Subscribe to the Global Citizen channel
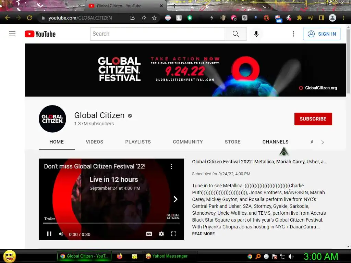Viewport: 351px width, 263px height. point(313,119)
